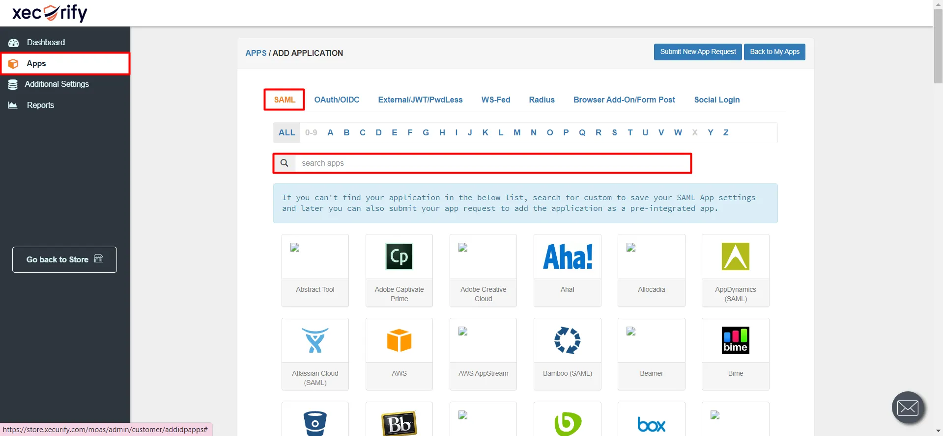Switch to Browser Add-On/Form Post tab

(624, 100)
